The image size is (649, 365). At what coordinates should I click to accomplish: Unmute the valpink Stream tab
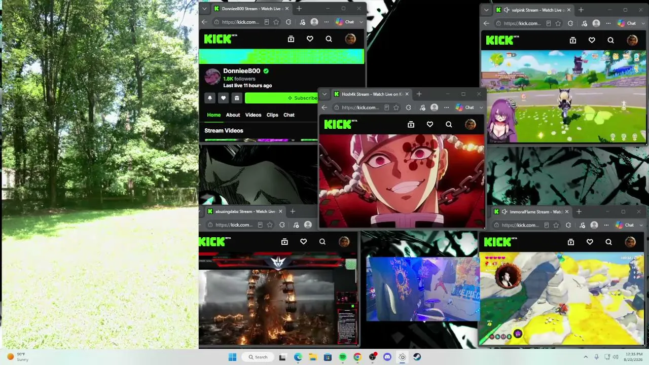click(506, 10)
